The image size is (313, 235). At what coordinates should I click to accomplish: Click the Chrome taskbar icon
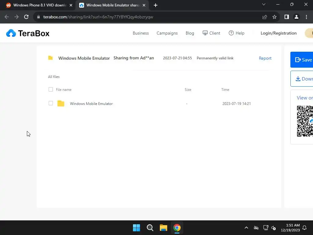tap(177, 228)
